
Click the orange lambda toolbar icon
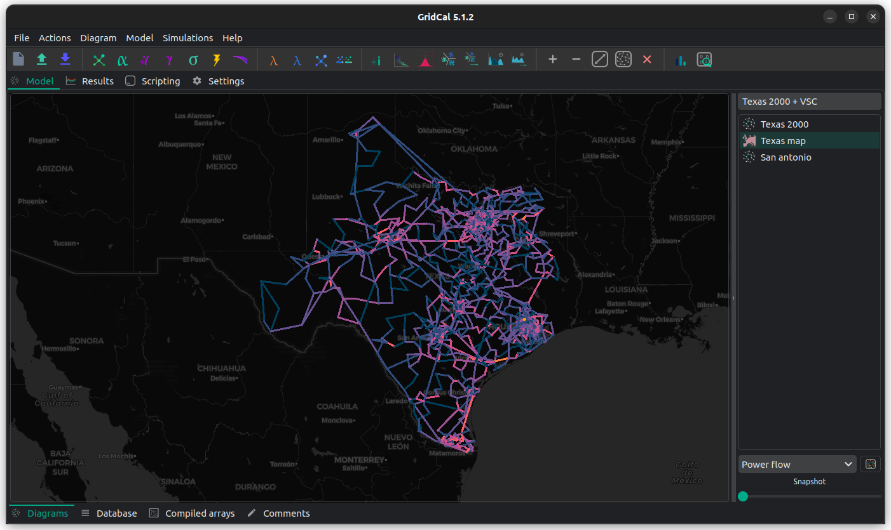(273, 60)
